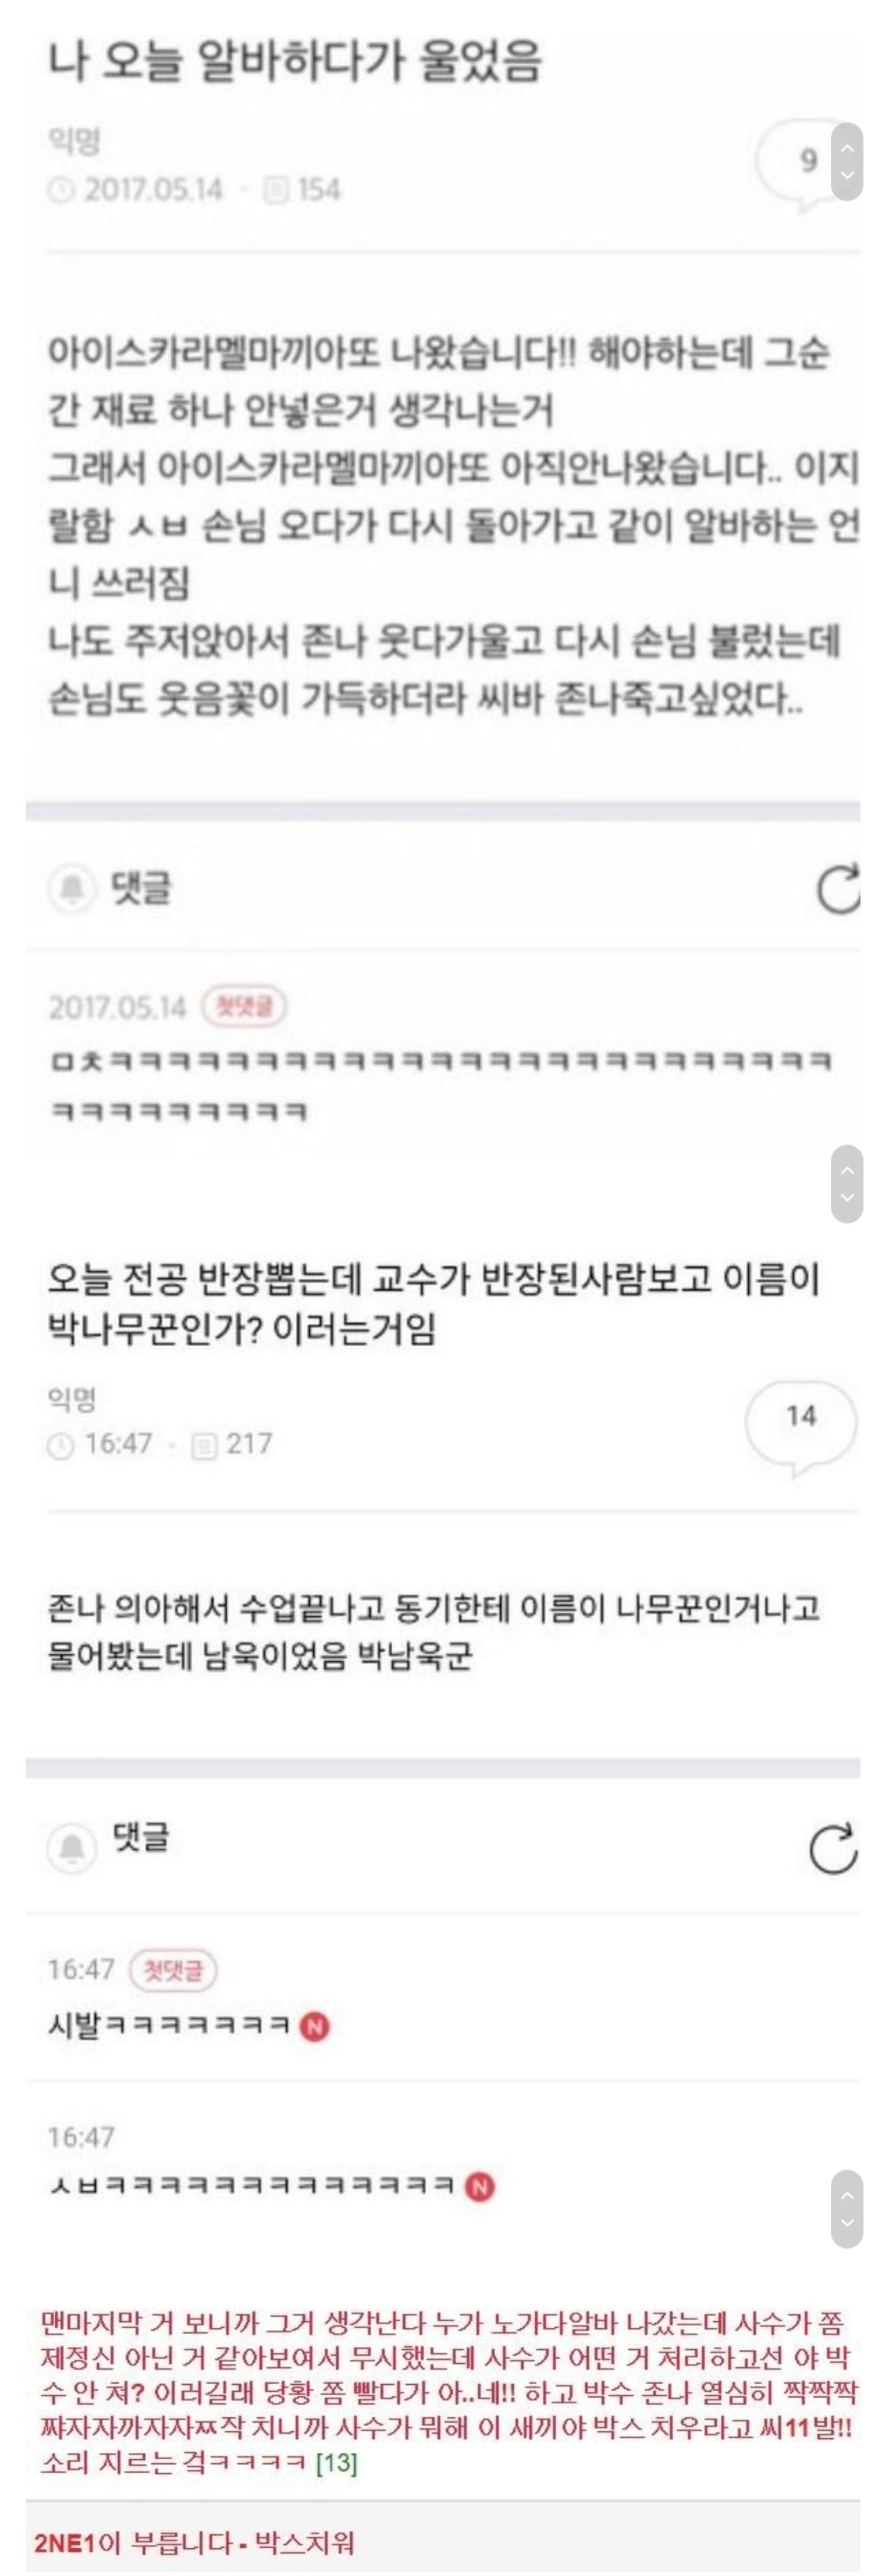Click the 첫댓글 badge at 16:47
This screenshot has height=2576, width=885.
click(173, 1970)
